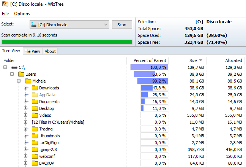Click the Videos folder icon
Screen dimensions: 246x167
35,115
